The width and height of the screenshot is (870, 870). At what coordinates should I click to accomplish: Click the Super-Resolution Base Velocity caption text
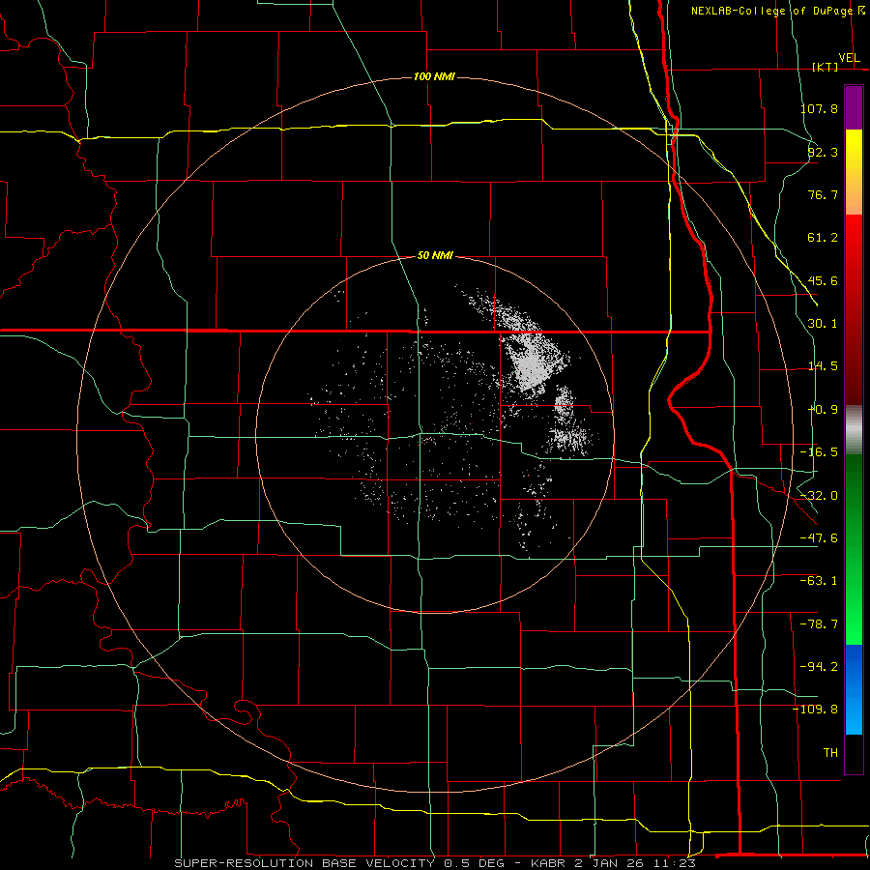(x=434, y=863)
